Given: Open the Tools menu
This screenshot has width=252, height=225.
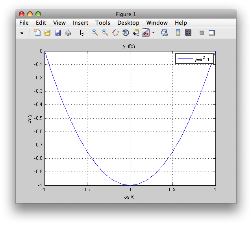Looking at the screenshot, I should 103,23.
